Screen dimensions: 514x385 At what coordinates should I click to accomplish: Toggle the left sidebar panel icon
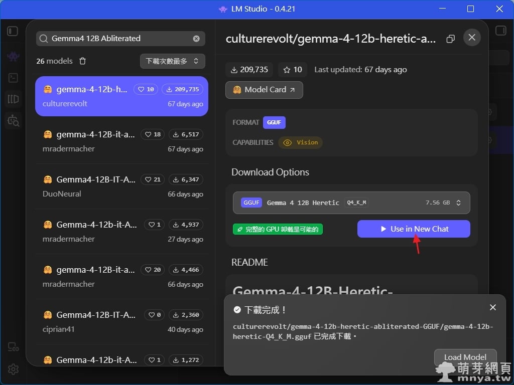[x=13, y=31]
